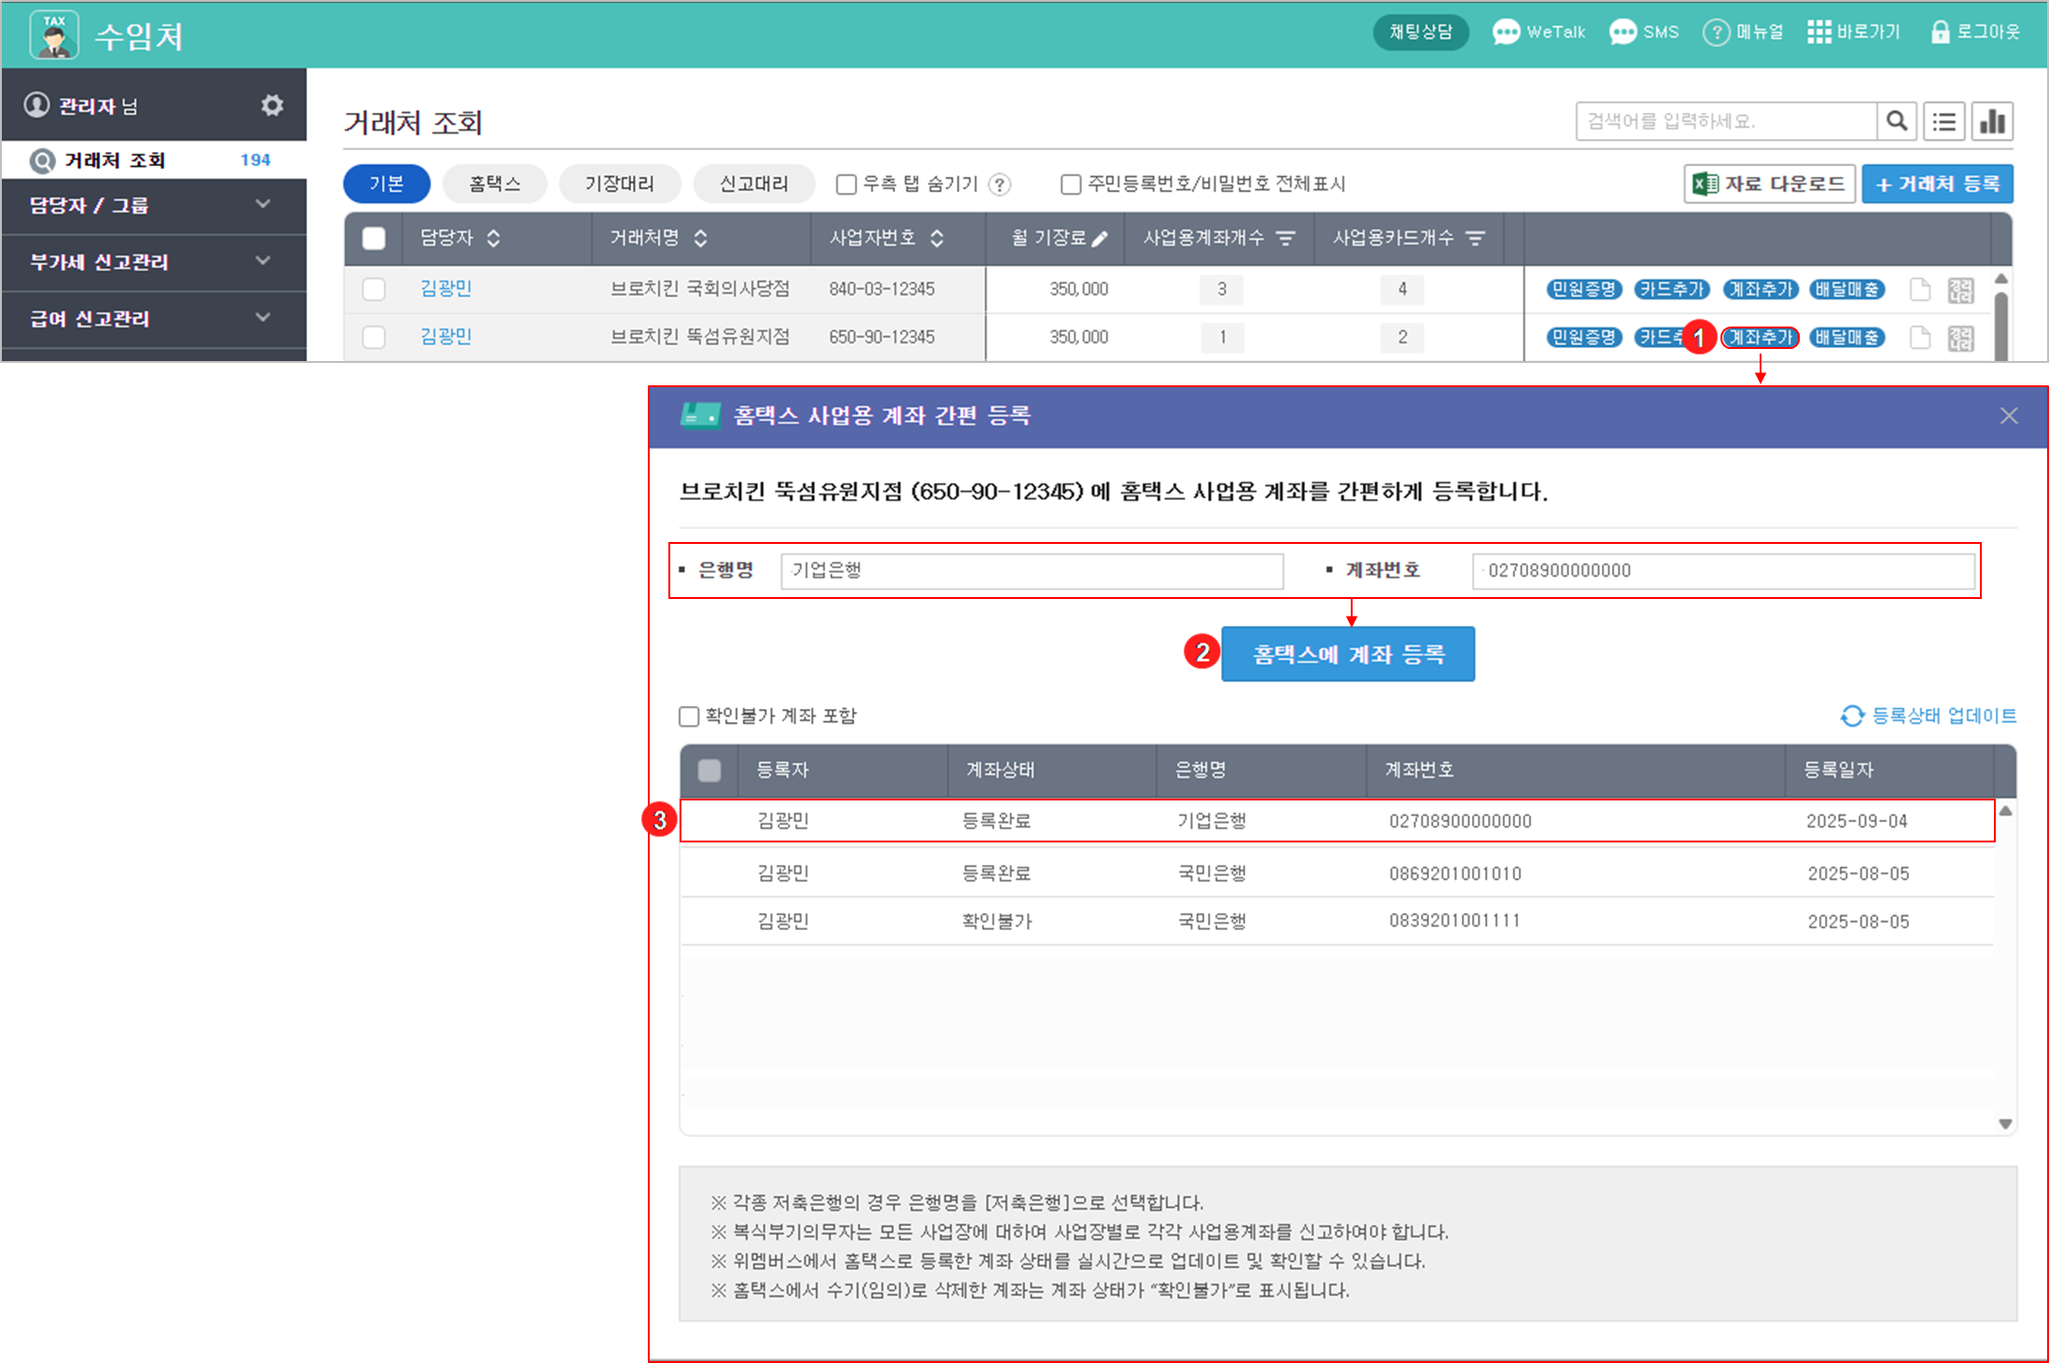Click the search magnifier icon
The width and height of the screenshot is (2049, 1363).
pyautogui.click(x=1896, y=121)
